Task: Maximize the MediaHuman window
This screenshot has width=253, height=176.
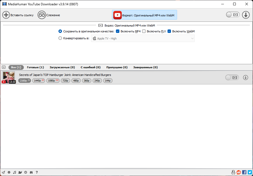Action: pos(234,4)
